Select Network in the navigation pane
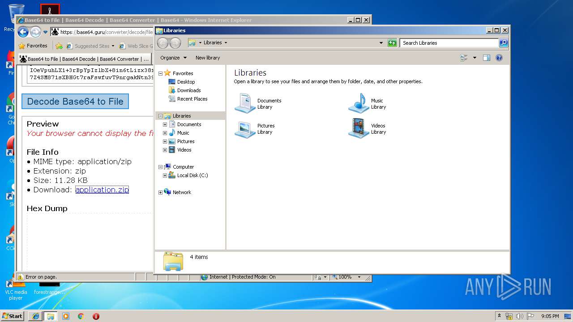The height and width of the screenshot is (322, 573). click(182, 192)
